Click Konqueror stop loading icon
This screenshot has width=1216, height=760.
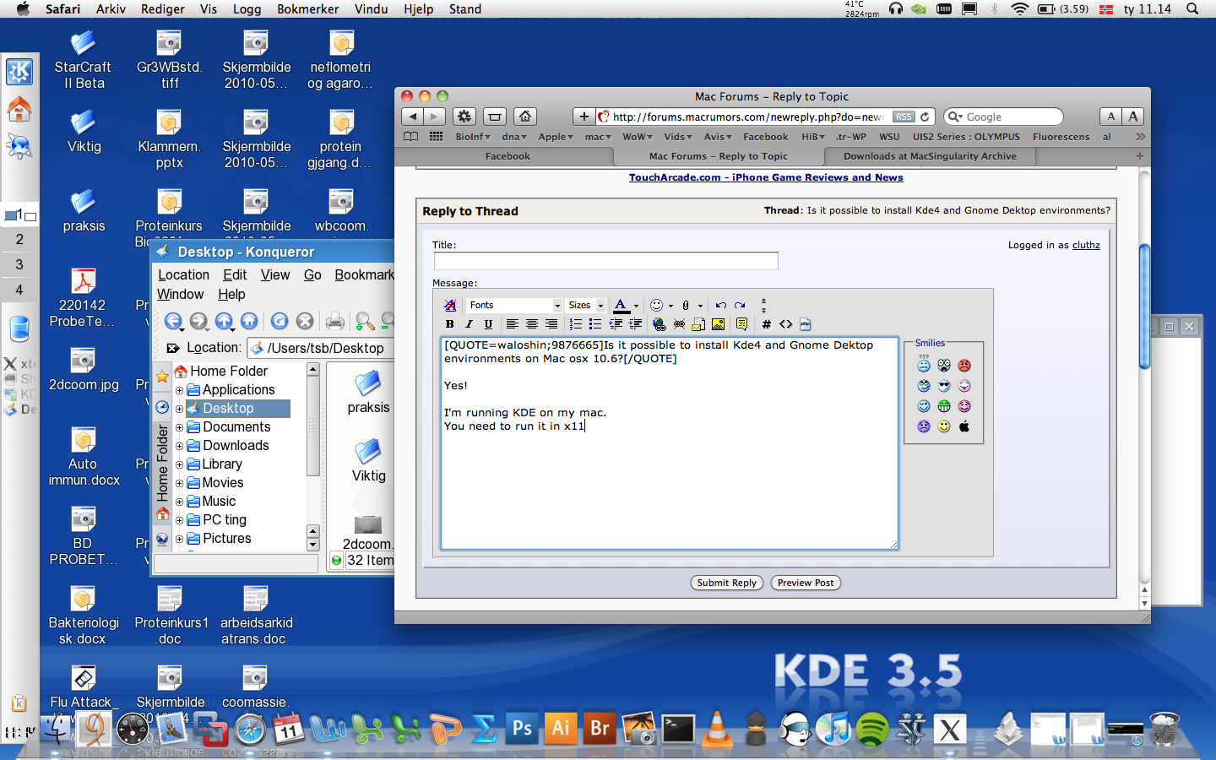coord(305,321)
